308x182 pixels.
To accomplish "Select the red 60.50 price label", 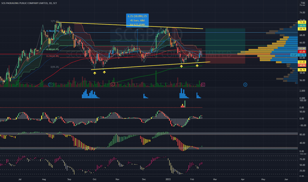I will 302,65.
